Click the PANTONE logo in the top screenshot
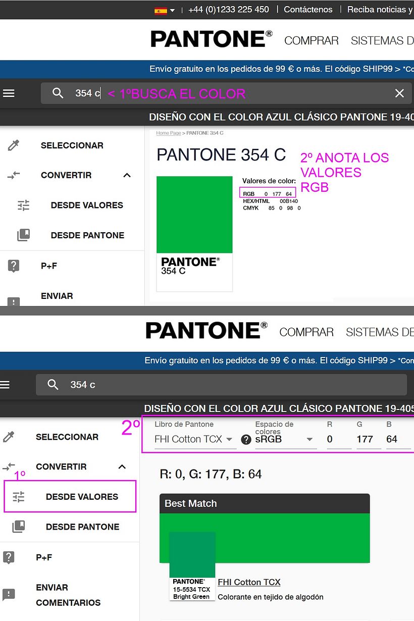This screenshot has width=414, height=621. 211,39
